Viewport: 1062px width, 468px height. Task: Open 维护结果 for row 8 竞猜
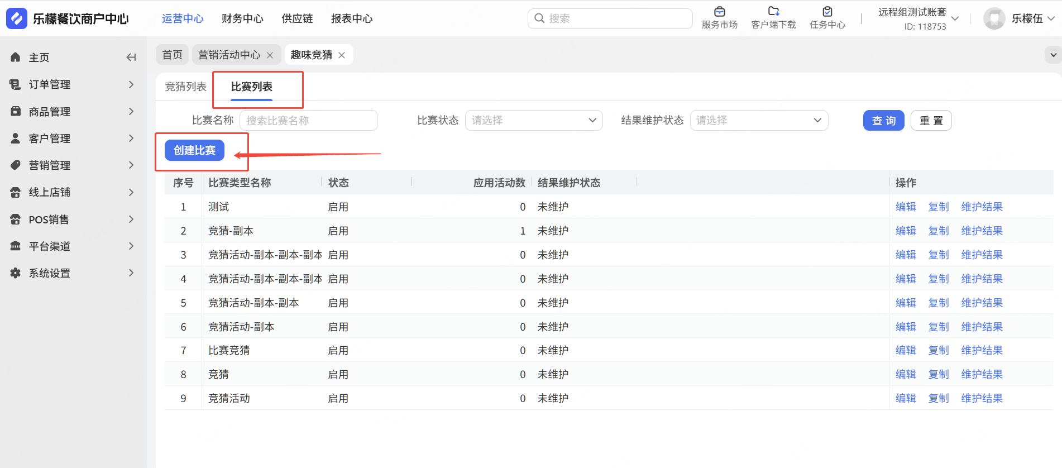982,374
